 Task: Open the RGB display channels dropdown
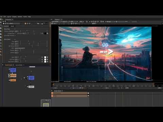[x=74, y=21]
